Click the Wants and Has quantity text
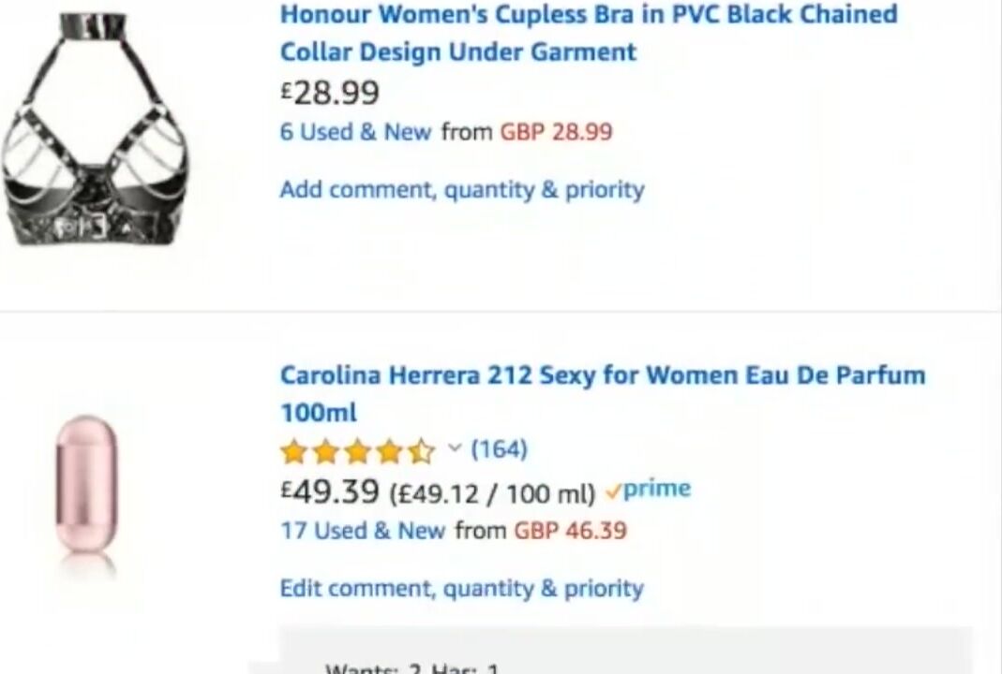 (x=412, y=668)
